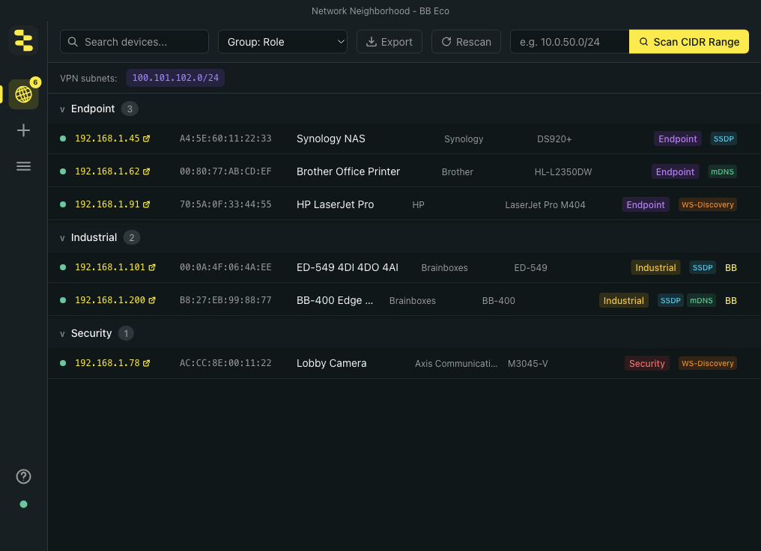Click the HL-L2350DW model text

(563, 172)
